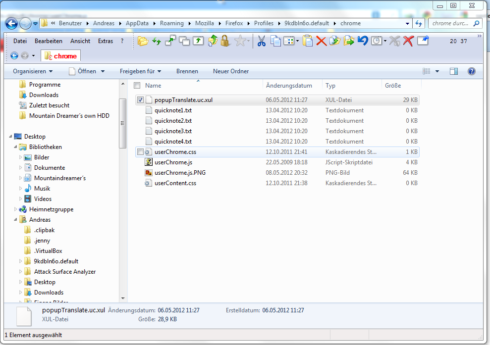Uncheck the popupTranslate.uc.xul checkbox
Screen dimensions: 490x345
click(140, 100)
